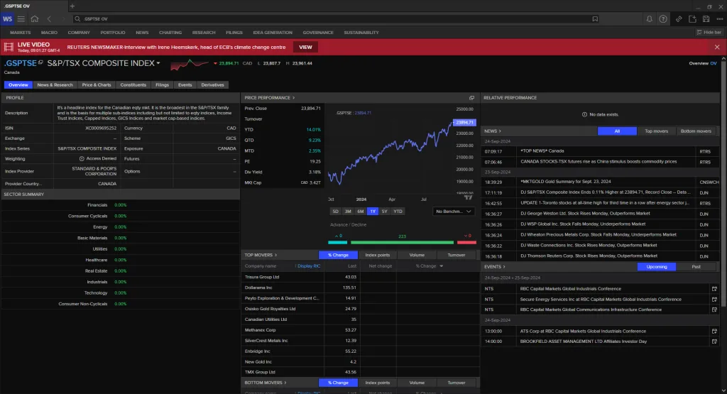Click the Display RIC link in Top Movers
Image resolution: width=727 pixels, height=394 pixels.
pos(309,266)
